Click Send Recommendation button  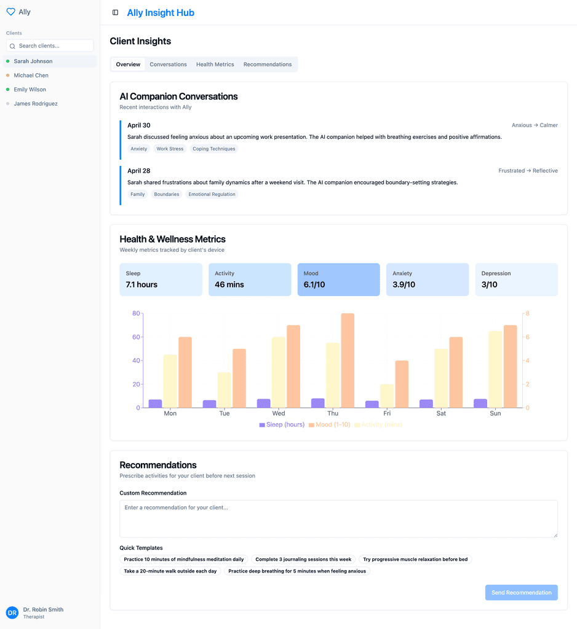point(521,593)
